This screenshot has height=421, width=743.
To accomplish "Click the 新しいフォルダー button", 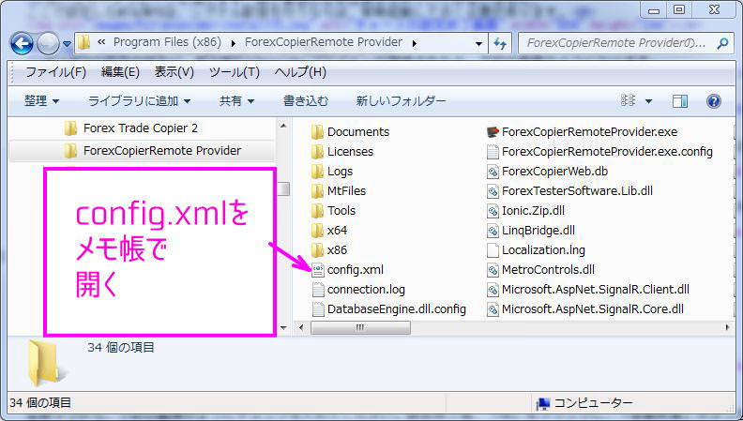I will [x=401, y=101].
